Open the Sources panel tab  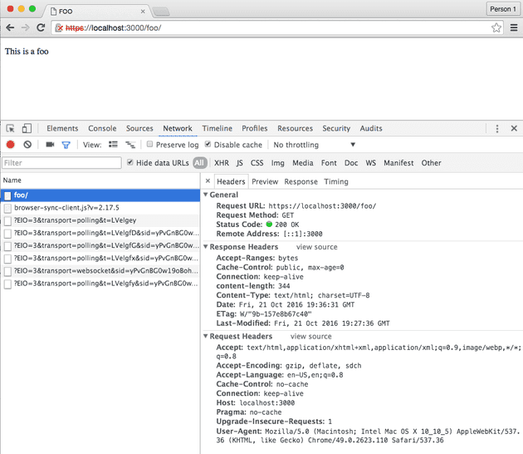click(x=139, y=128)
